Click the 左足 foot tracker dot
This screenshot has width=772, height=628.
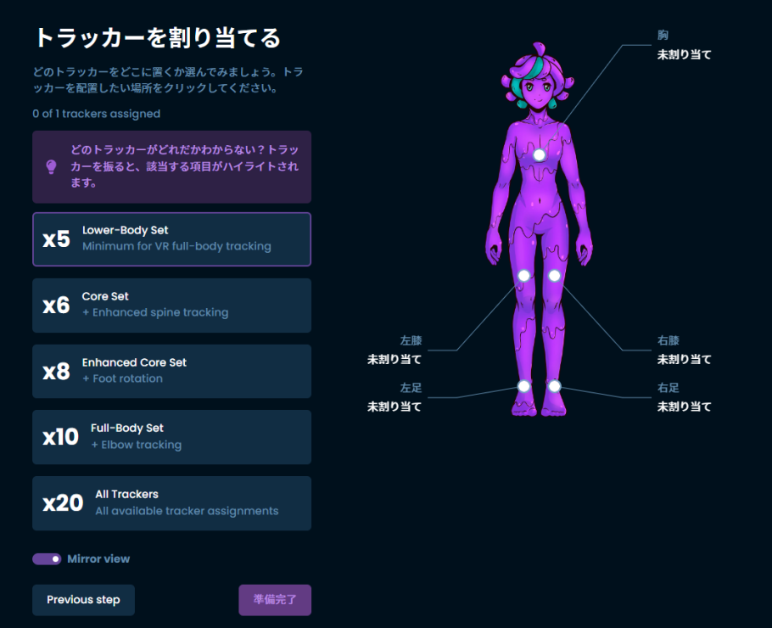point(524,386)
